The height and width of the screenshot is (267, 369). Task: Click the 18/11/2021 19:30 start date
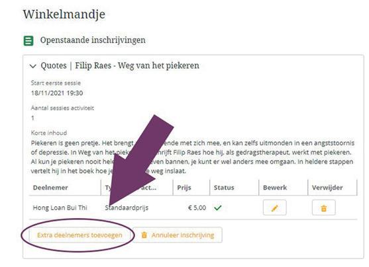tap(57, 93)
